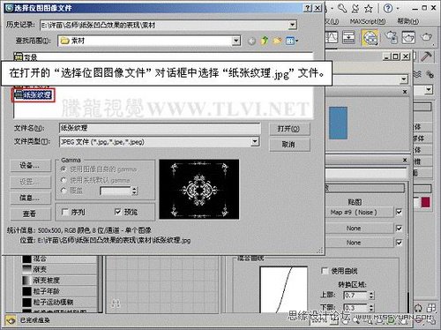Click the 信息... info button

pos(30,198)
